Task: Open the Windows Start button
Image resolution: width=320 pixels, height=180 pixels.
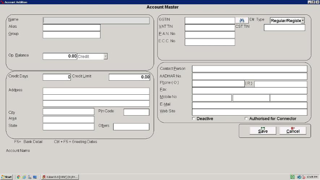Action: tap(7, 177)
